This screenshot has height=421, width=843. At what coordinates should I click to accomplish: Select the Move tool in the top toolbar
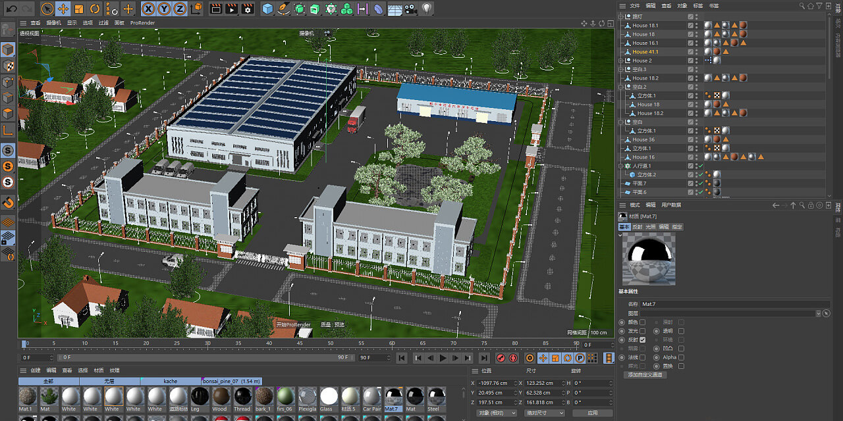tap(63, 8)
